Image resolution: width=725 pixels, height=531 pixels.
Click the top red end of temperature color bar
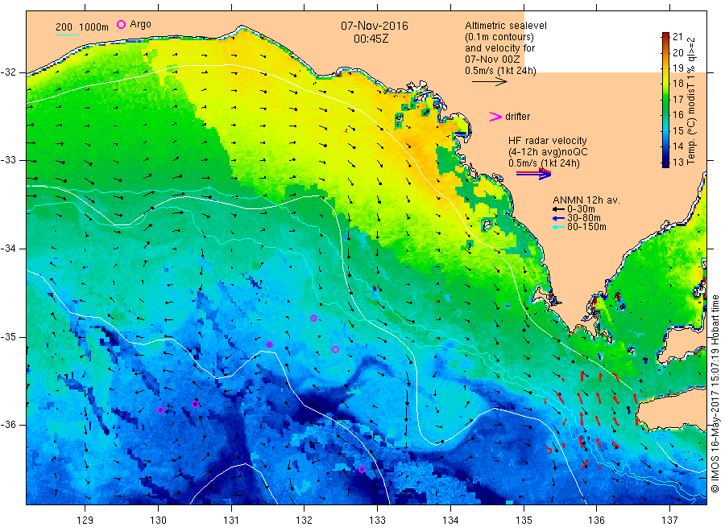coord(666,35)
